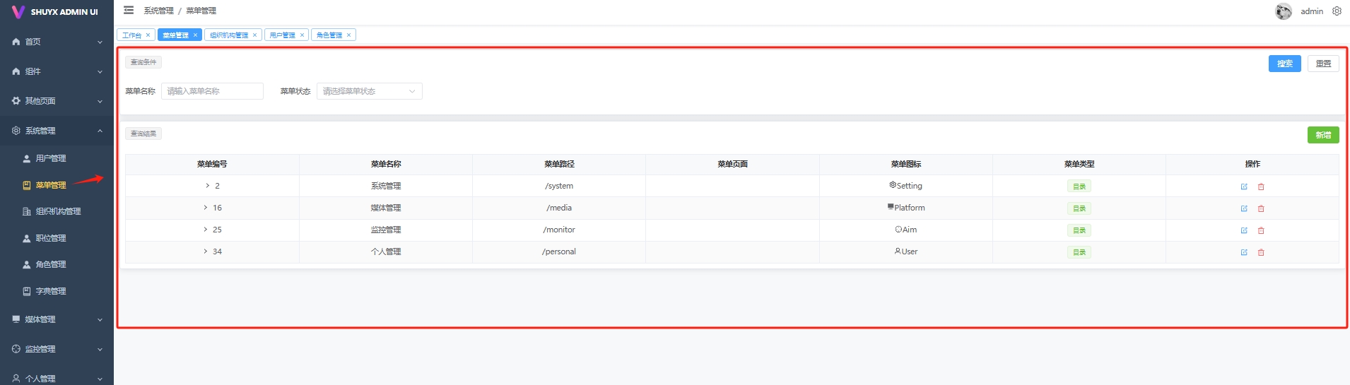Image resolution: width=1350 pixels, height=385 pixels.
Task: Delete the 媒体管理 row entry
Action: click(x=1261, y=208)
